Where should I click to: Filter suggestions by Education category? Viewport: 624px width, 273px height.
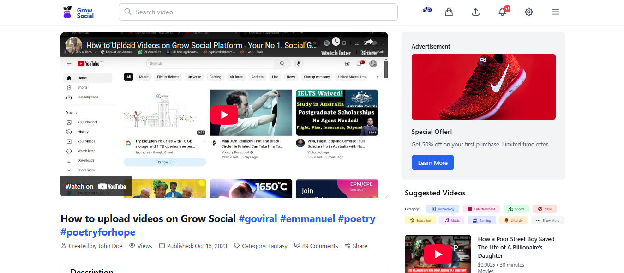(x=420, y=220)
